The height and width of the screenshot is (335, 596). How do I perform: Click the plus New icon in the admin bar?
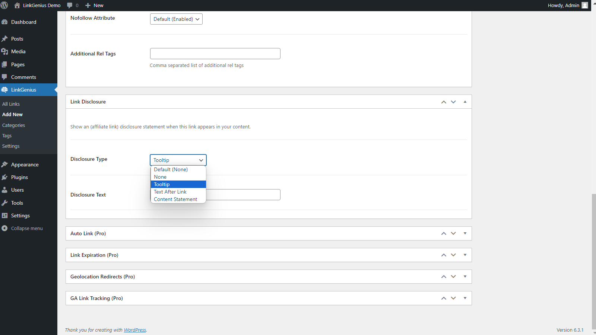(88, 5)
